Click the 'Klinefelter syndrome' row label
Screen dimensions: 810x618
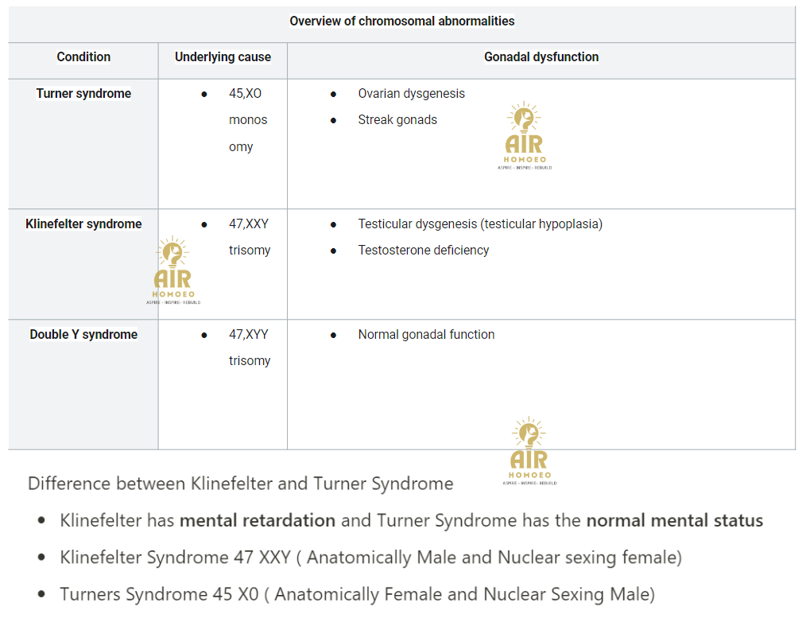83,223
